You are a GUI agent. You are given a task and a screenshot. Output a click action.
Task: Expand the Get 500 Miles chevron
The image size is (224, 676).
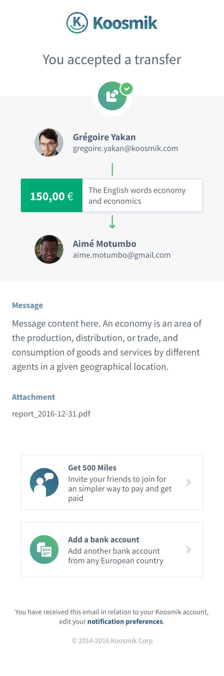(x=188, y=482)
